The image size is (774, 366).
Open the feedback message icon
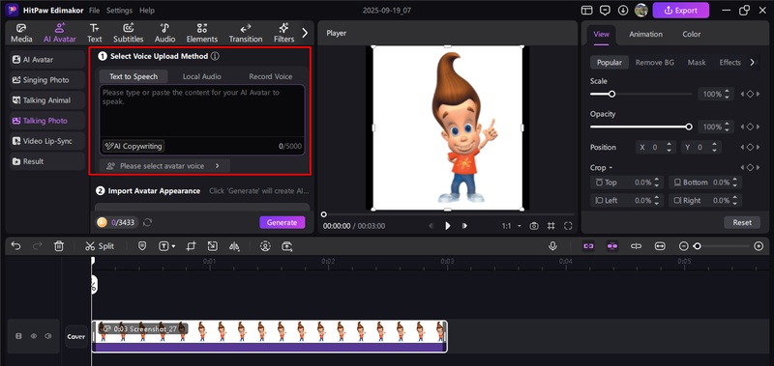pos(605,10)
